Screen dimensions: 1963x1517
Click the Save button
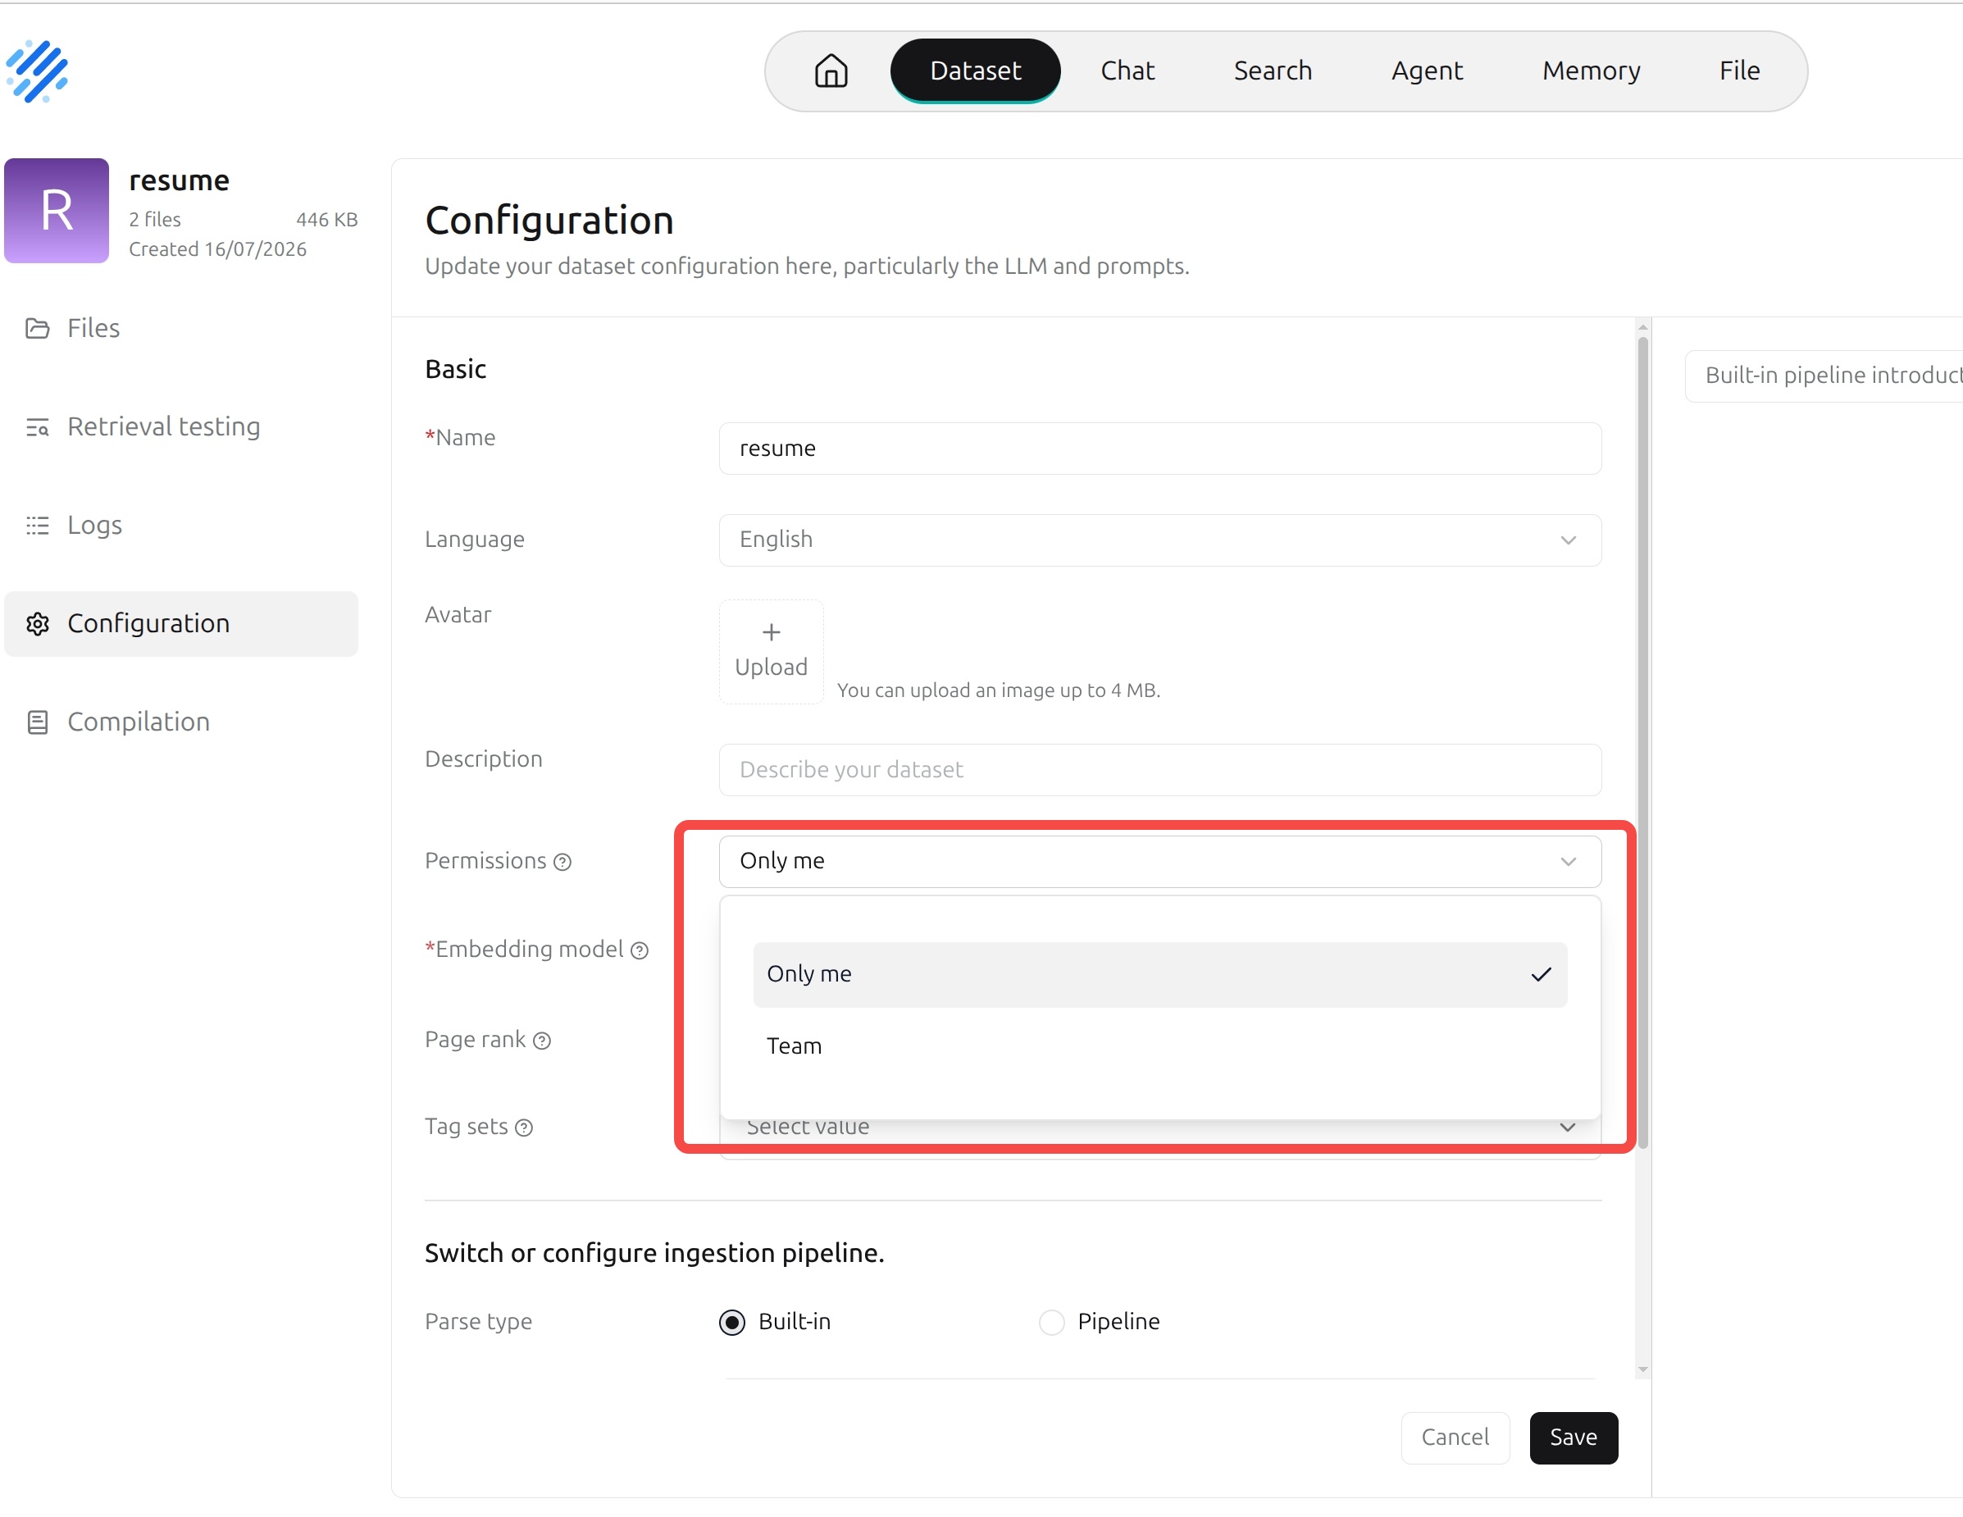pos(1573,1438)
